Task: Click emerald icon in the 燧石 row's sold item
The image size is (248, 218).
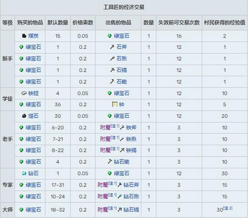Action: click(x=110, y=116)
